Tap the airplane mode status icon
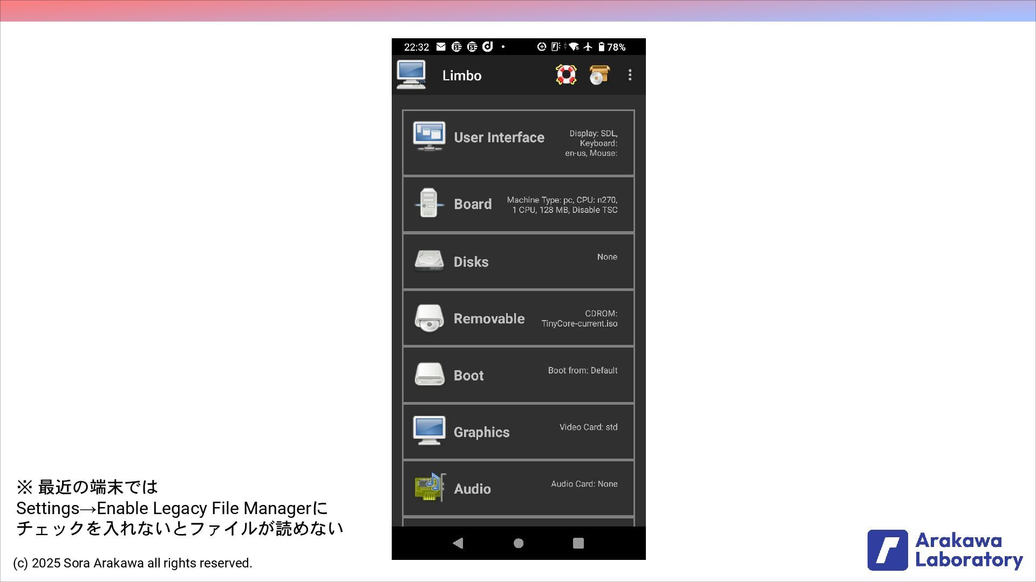This screenshot has height=582, width=1036. coord(588,47)
